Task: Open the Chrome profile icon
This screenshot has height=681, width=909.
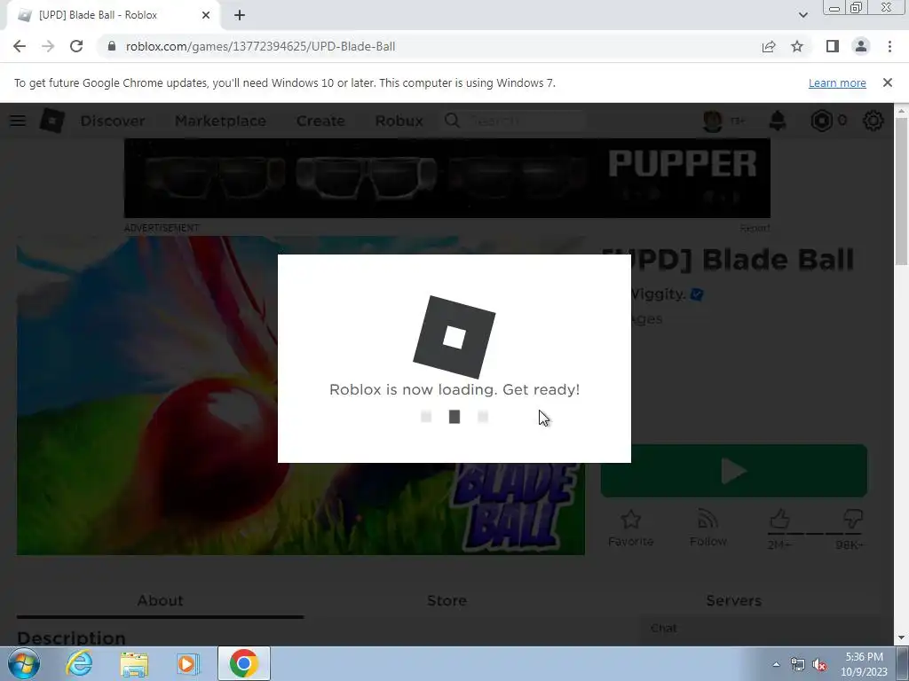Action: click(x=861, y=46)
